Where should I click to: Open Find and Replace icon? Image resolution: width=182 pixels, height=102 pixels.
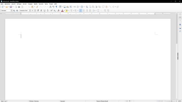[50, 7]
